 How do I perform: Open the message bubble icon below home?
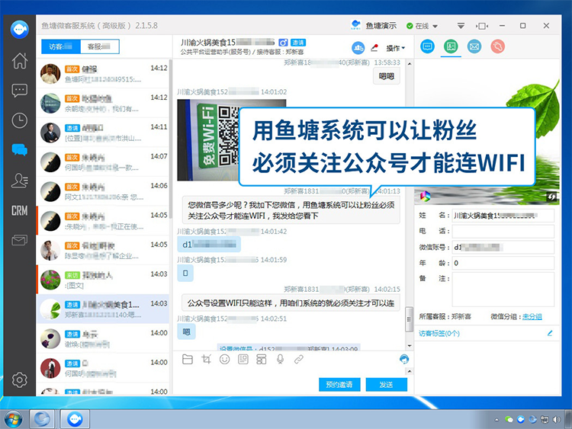pyautogui.click(x=20, y=91)
